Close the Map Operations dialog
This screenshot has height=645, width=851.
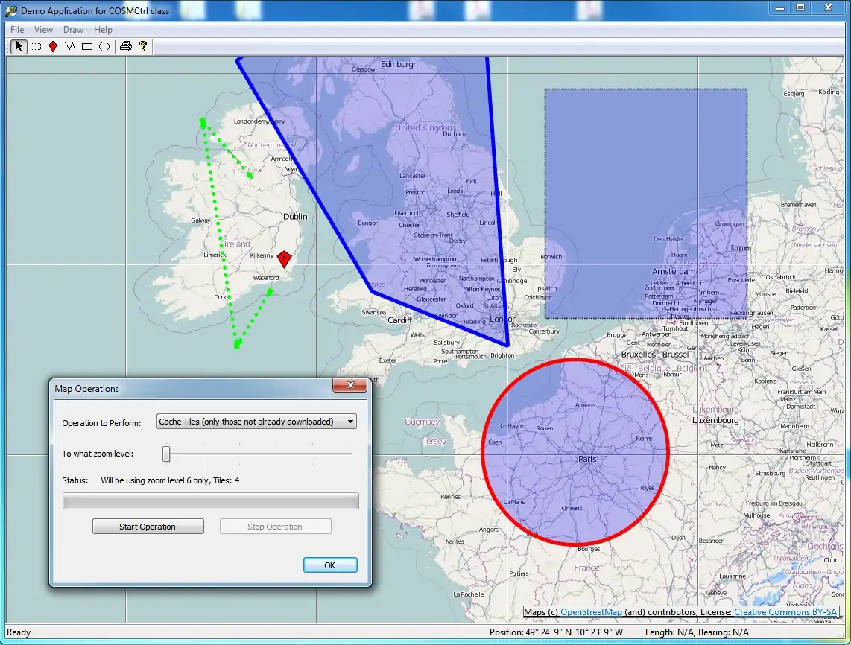349,386
